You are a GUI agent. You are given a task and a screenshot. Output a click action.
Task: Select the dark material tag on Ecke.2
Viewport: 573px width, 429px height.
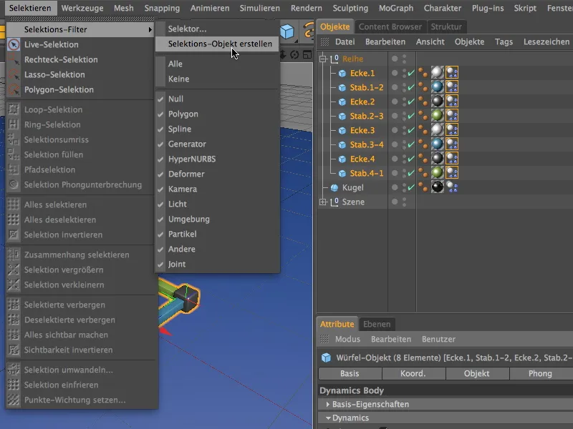437,101
